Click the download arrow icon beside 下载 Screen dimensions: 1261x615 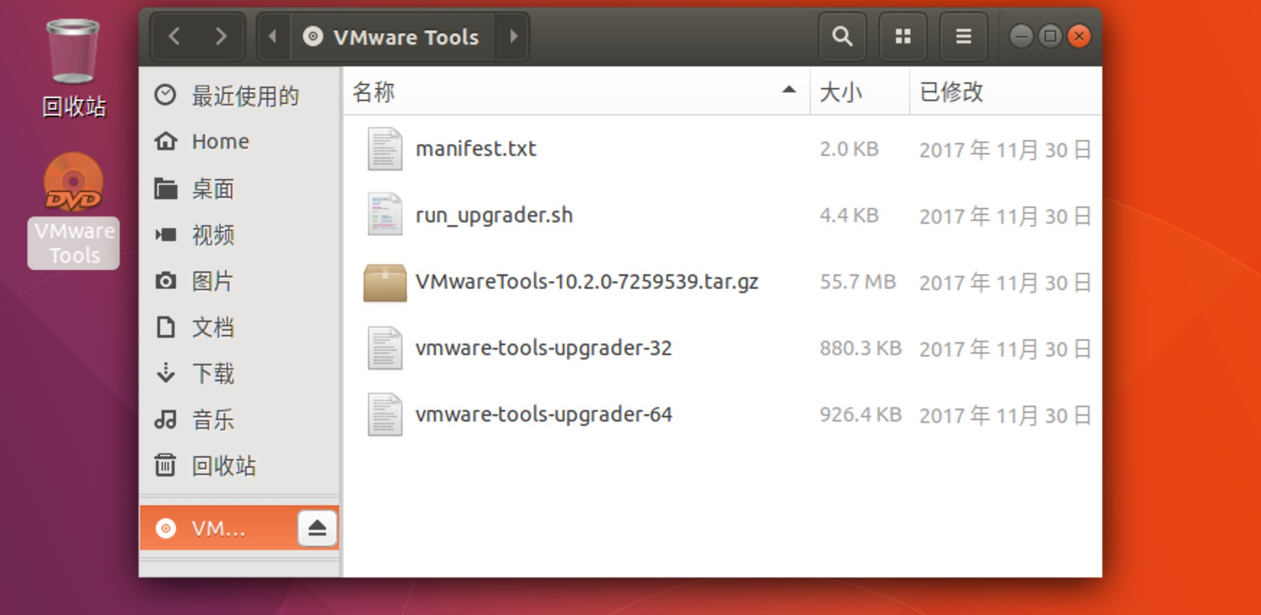(166, 372)
